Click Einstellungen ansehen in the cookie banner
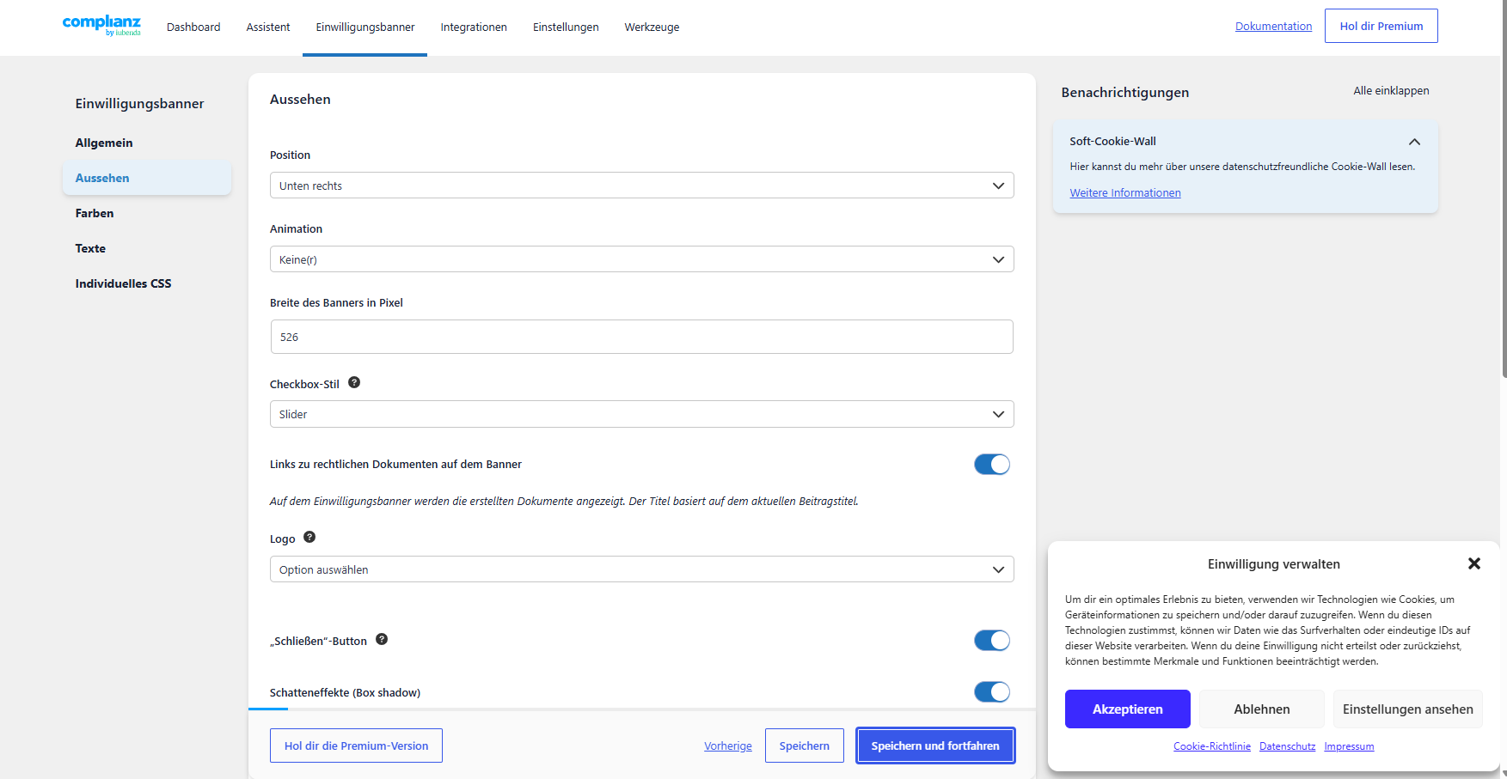Viewport: 1507px width, 779px height. tap(1408, 709)
